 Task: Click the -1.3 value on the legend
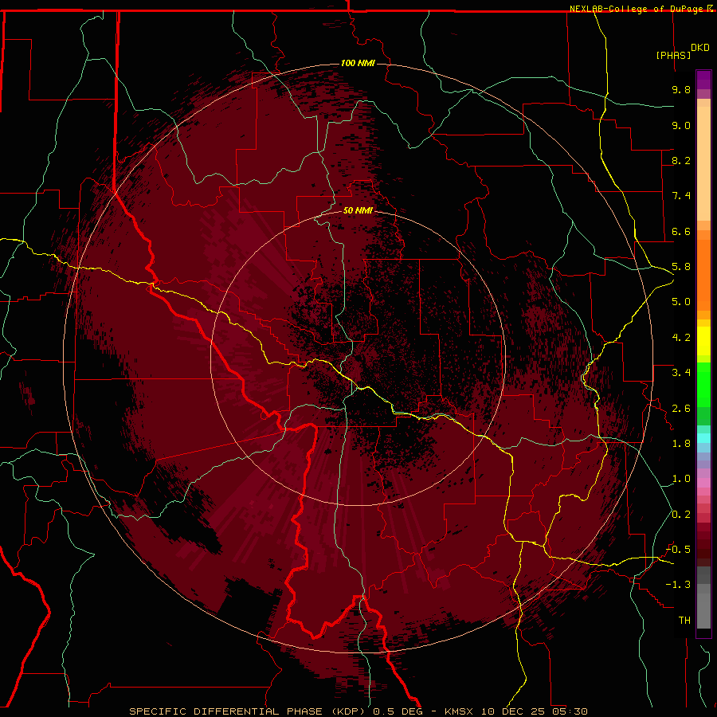click(678, 585)
